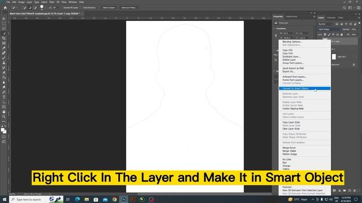Open Google Chrome from the taskbar
The image size is (362, 203).
point(114,199)
